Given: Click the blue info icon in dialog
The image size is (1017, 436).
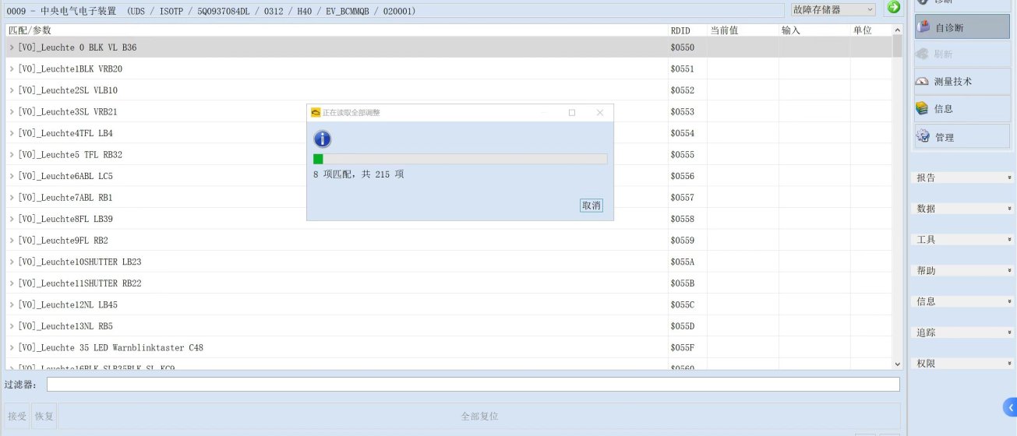Looking at the screenshot, I should point(322,139).
